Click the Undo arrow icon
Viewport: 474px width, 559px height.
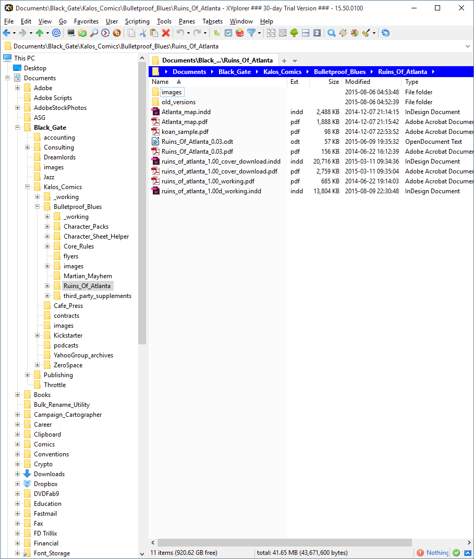(180, 33)
